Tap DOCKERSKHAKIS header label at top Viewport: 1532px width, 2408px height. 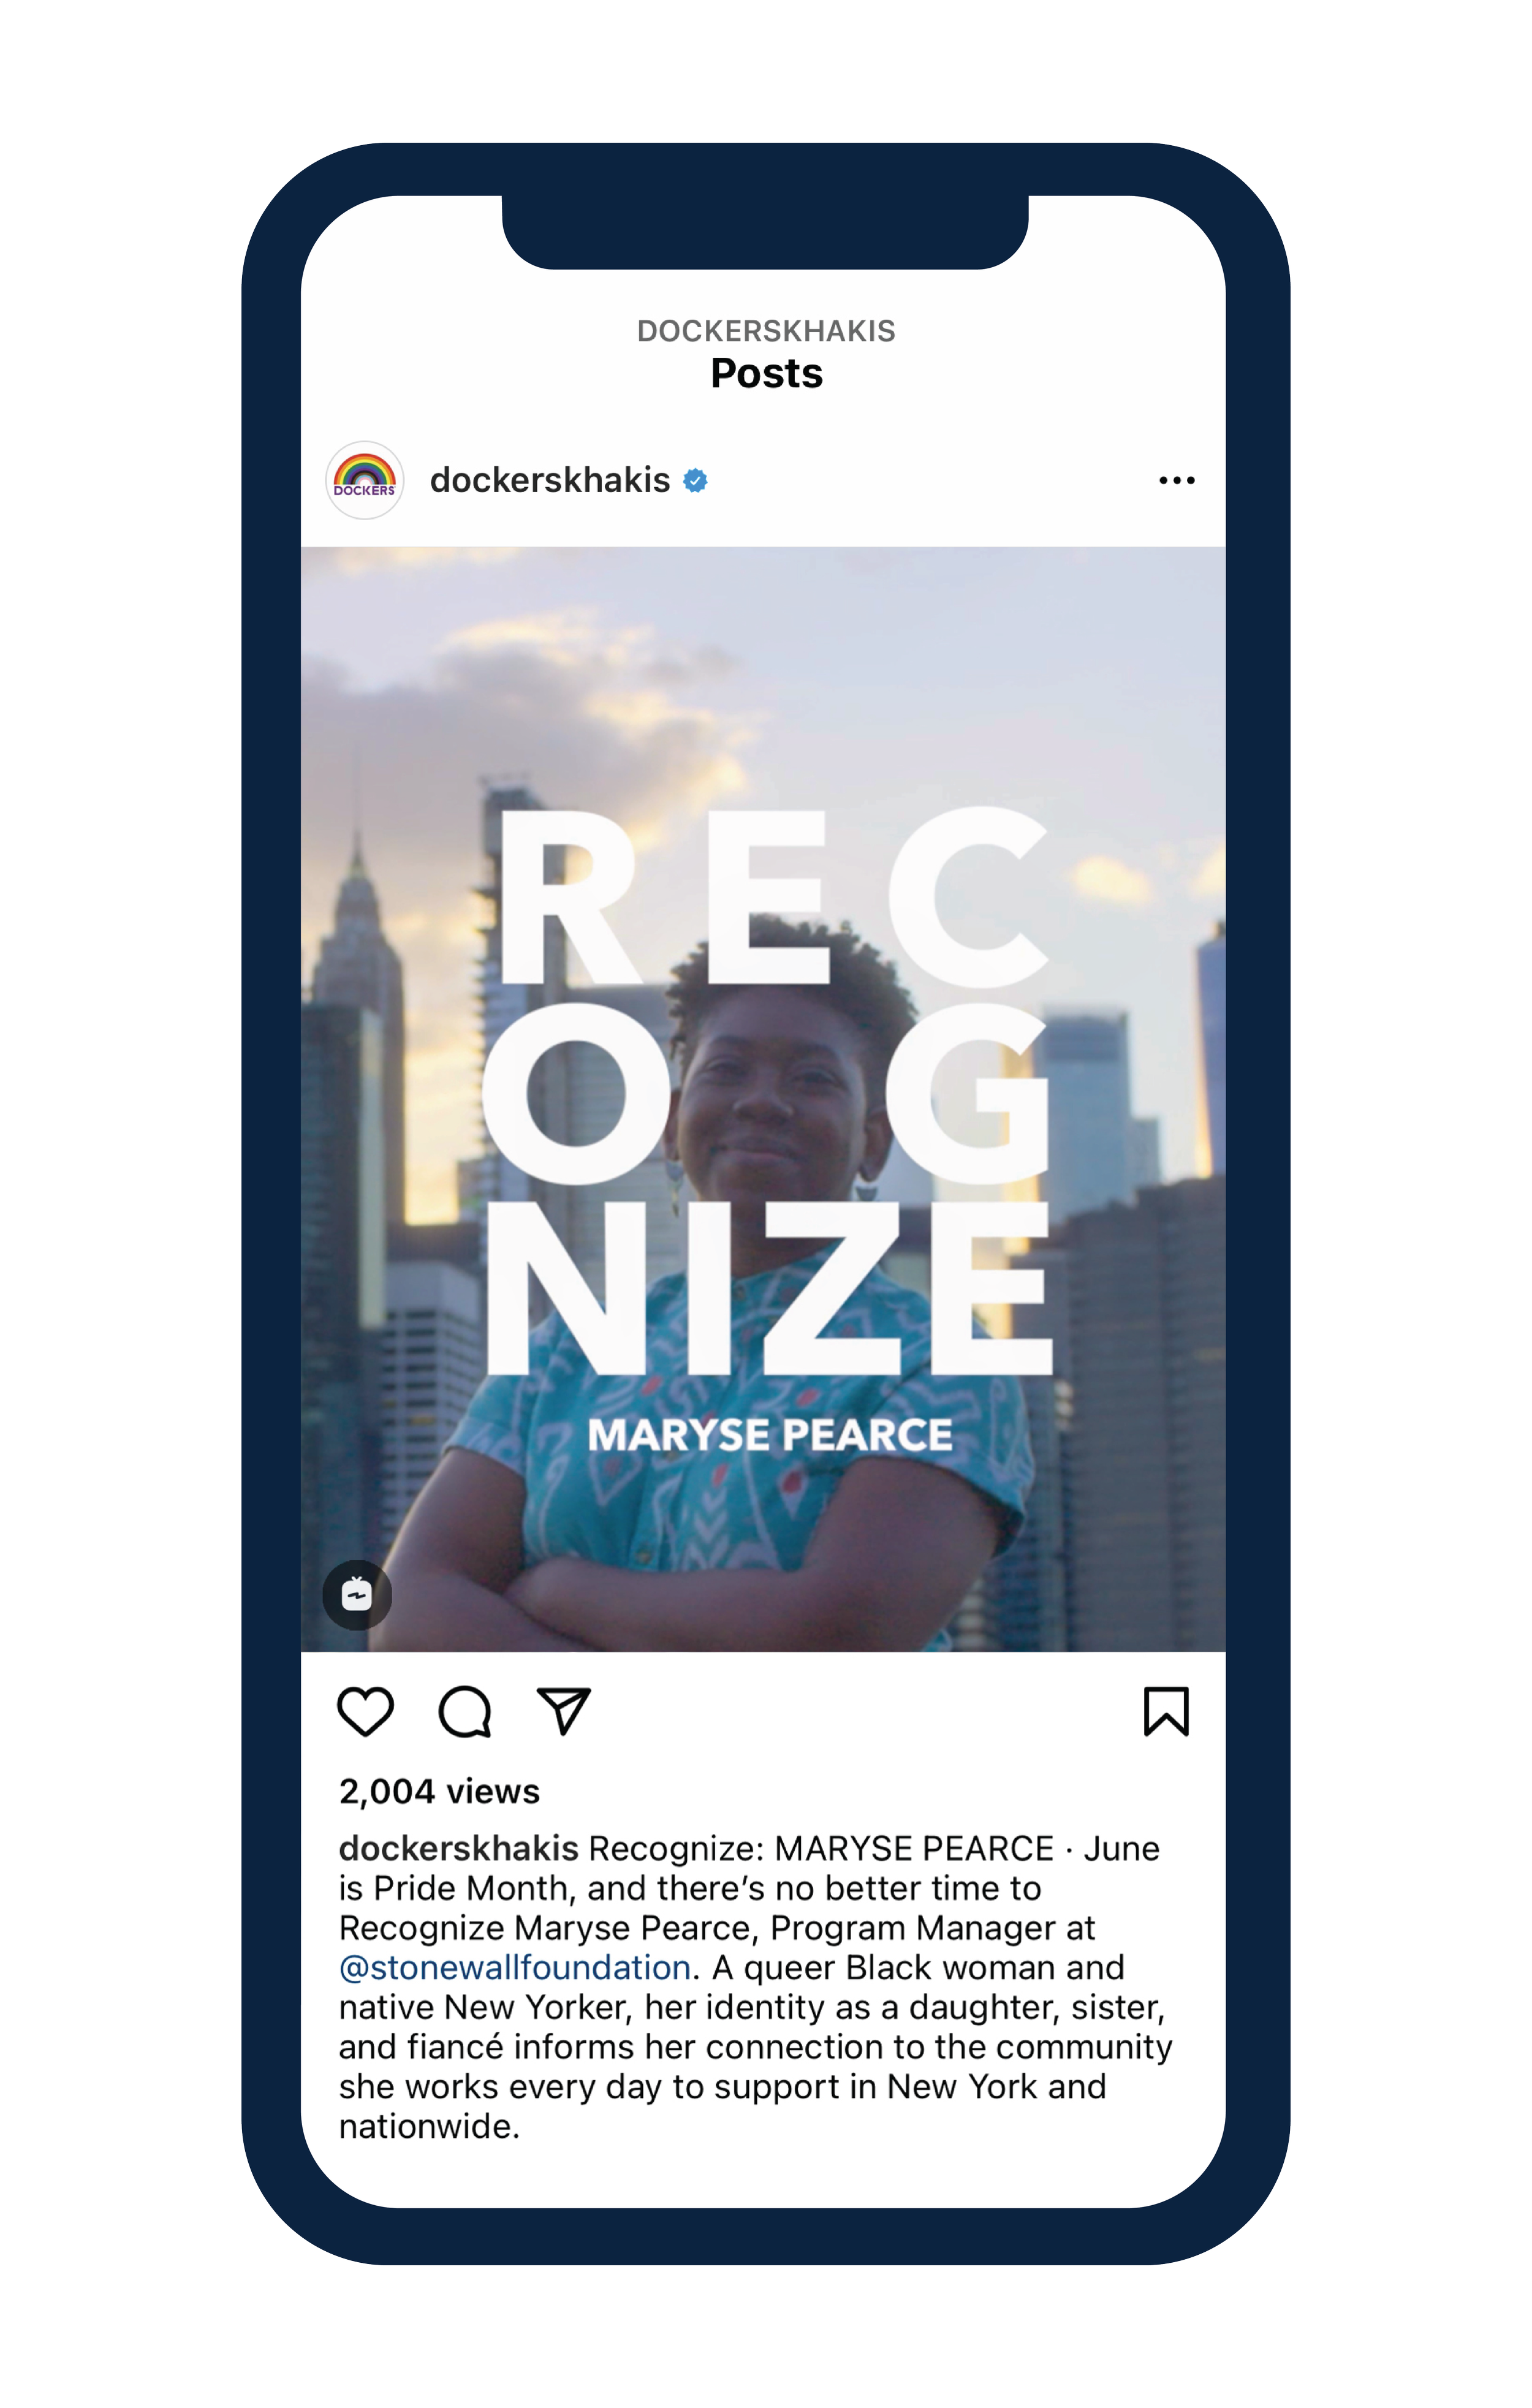(766, 331)
